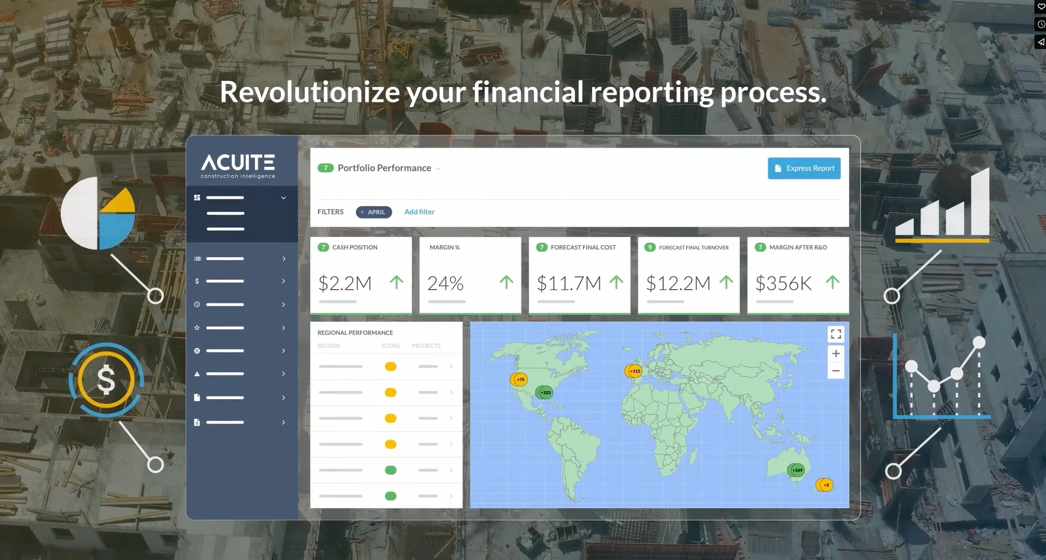Zoom in on the world map
The image size is (1046, 560).
click(x=836, y=354)
